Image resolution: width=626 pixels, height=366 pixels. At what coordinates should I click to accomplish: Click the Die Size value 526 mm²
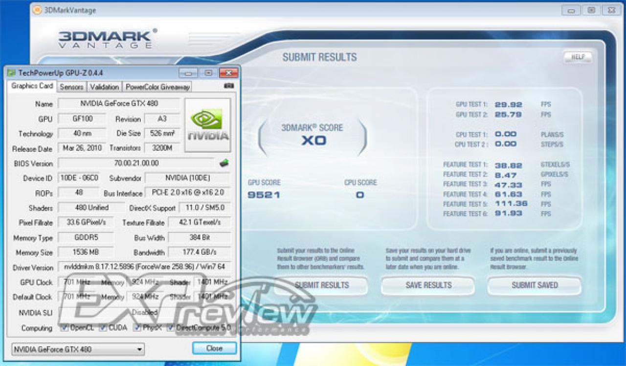pos(162,133)
